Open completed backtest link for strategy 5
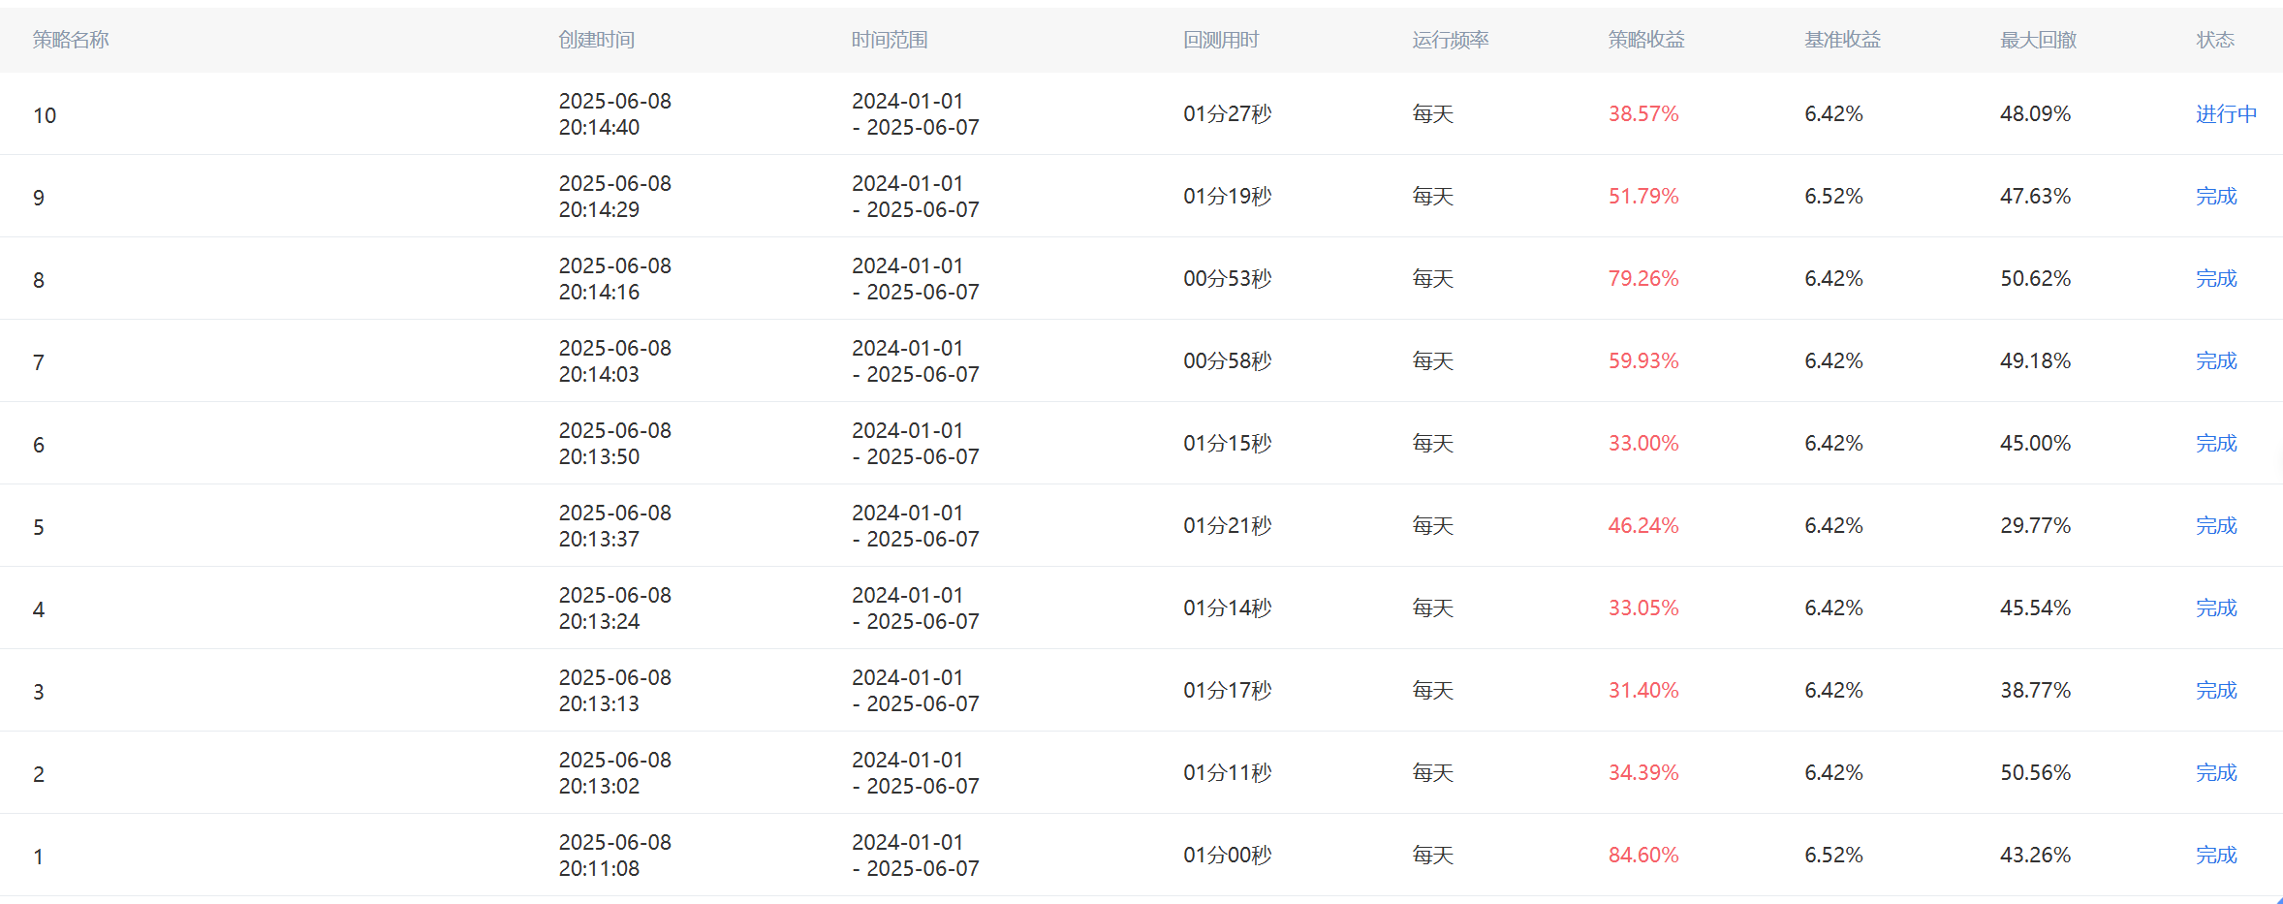Screen dimensions: 2283x904 pyautogui.click(x=2216, y=526)
